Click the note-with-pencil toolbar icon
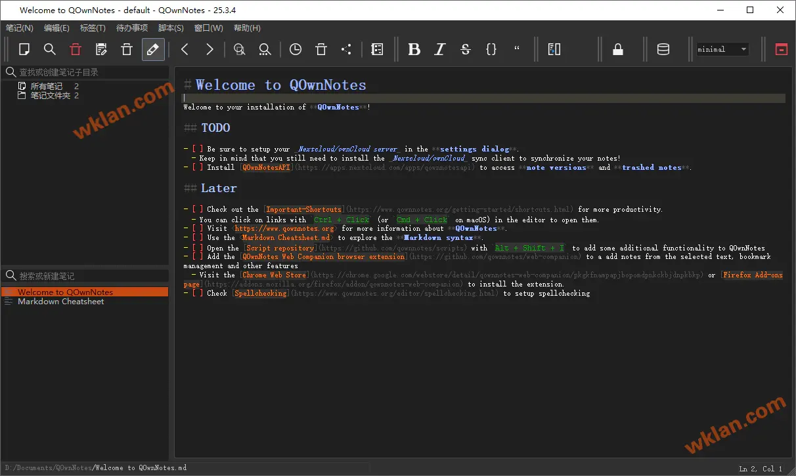 tap(101, 49)
